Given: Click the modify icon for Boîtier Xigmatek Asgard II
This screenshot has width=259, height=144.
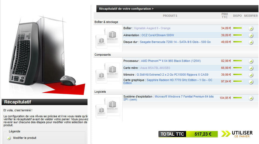Looking at the screenshot, I should 251,28.
